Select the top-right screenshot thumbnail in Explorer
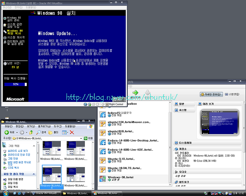246x196 pixels. [x=76, y=149]
